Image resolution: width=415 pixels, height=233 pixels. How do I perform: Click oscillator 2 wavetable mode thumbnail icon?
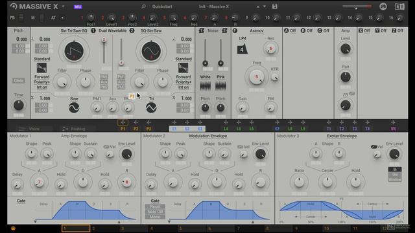click(x=183, y=68)
